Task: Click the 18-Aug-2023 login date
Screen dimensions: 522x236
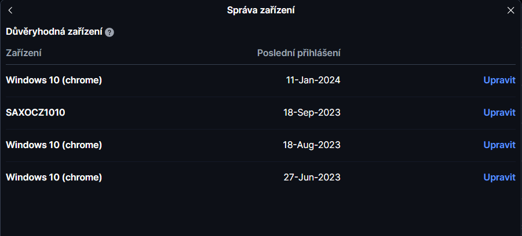Action: pyautogui.click(x=312, y=145)
